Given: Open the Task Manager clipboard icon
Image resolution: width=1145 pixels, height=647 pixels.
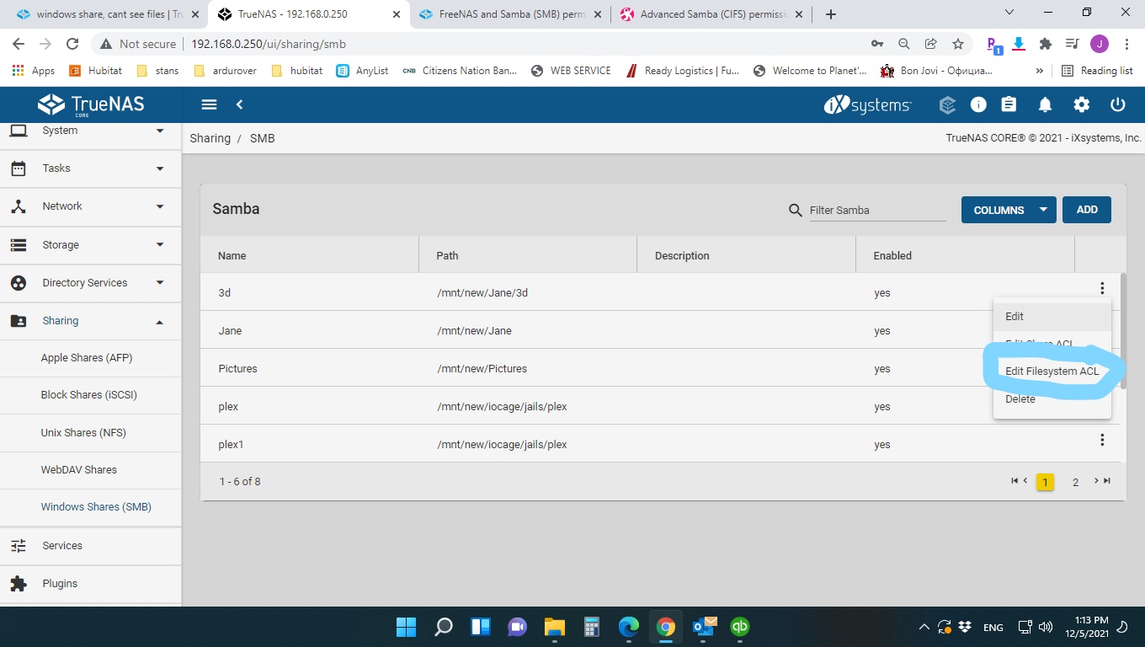Looking at the screenshot, I should click(1009, 104).
